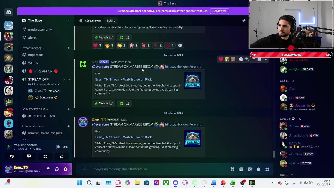
Task: Click the plus attach button in message bar
Action: pos(83,169)
